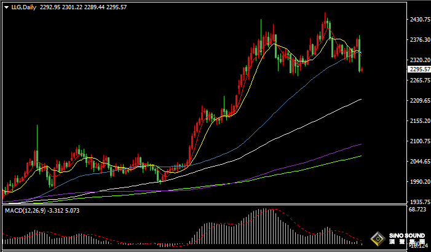Click the LLG,Daily chart title text
Screen dimensions: 431x252
click(x=22, y=7)
